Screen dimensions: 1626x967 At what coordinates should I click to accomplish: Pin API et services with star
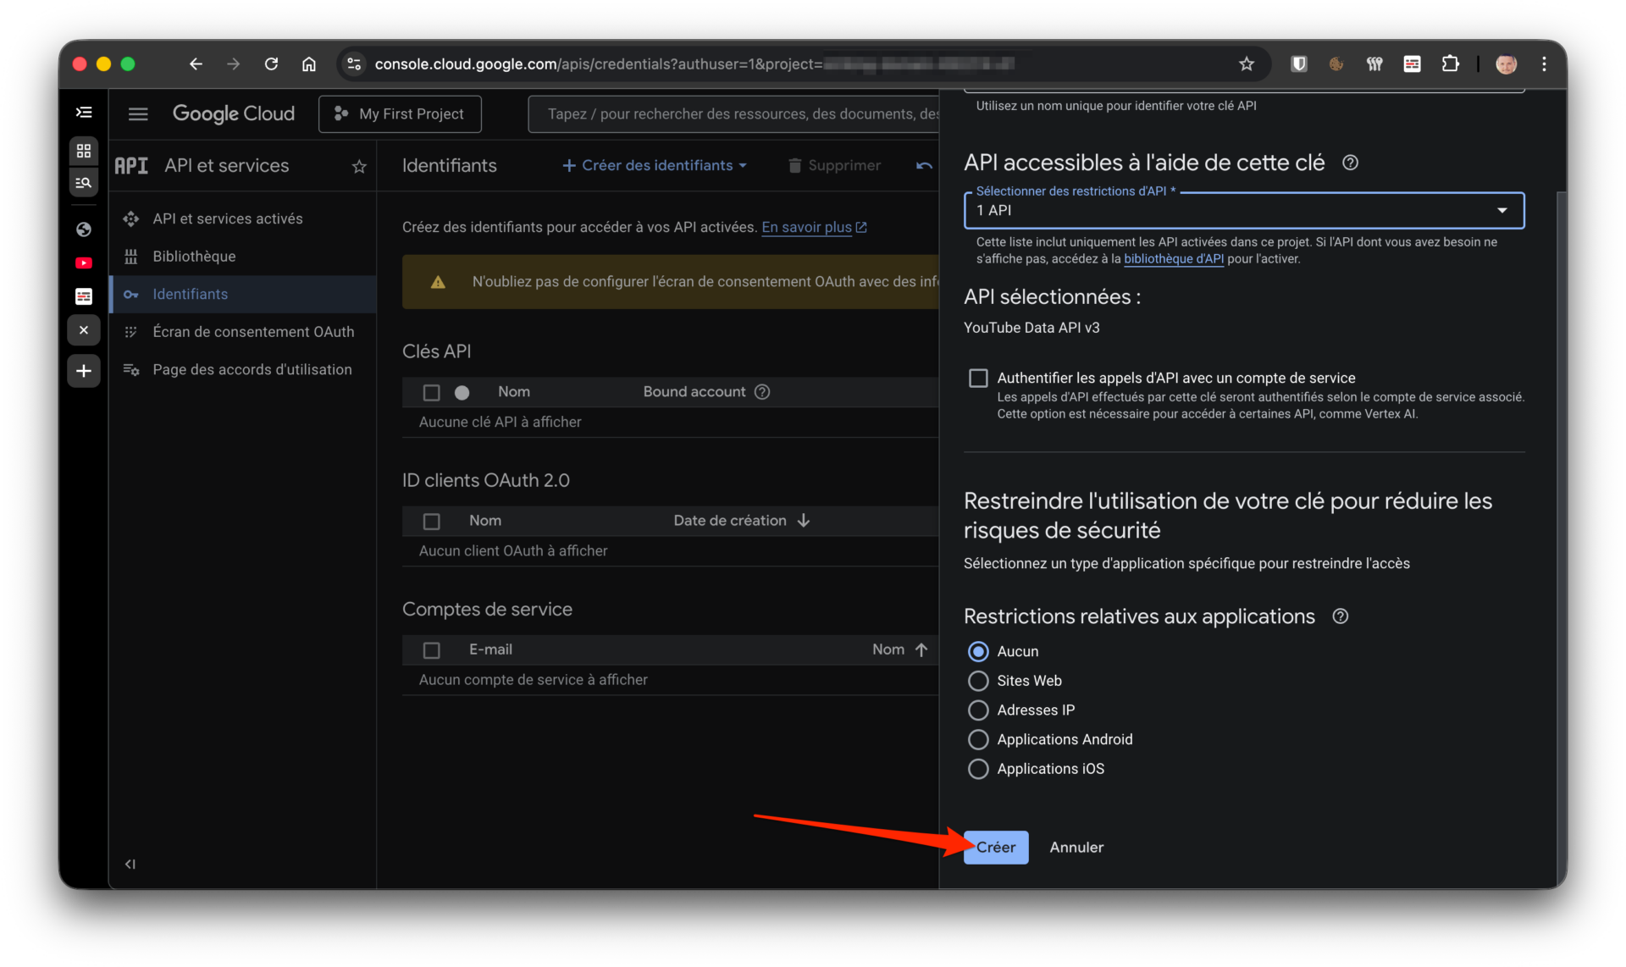[x=359, y=167]
